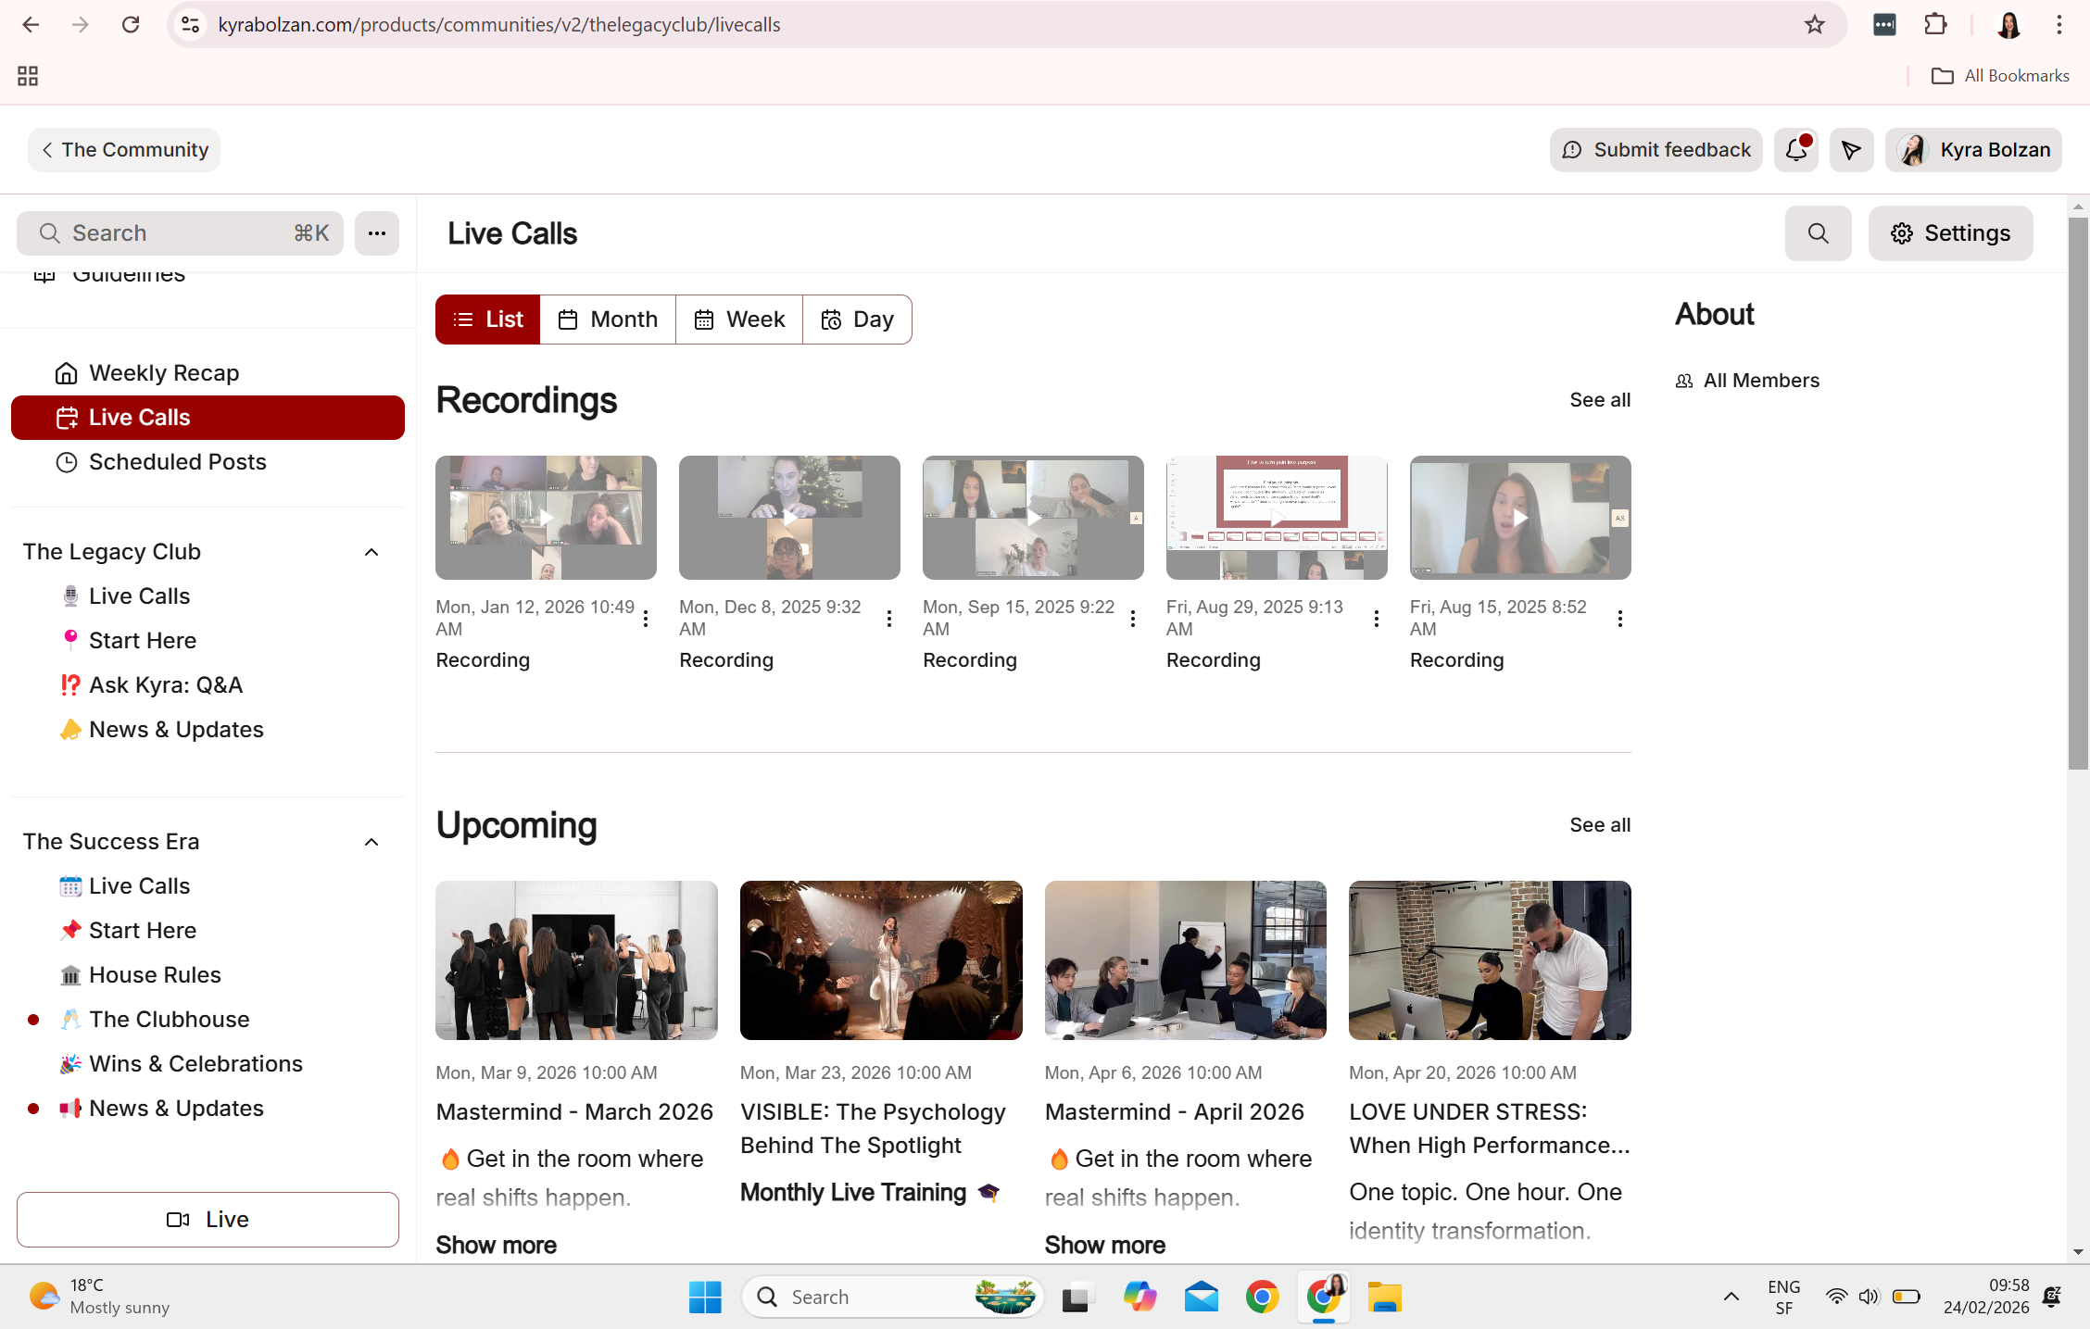Image resolution: width=2090 pixels, height=1329 pixels.
Task: Show more of Mastermind March description
Action: pyautogui.click(x=496, y=1245)
